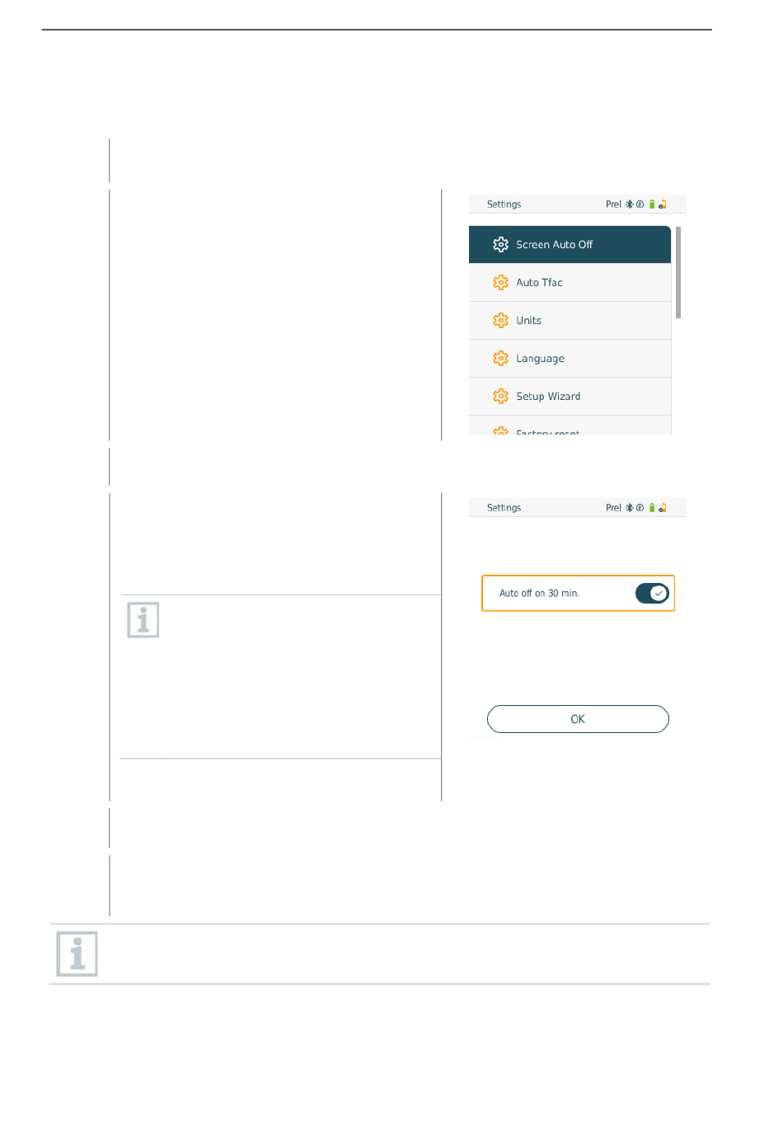Click the gear icon beside Language
The width and height of the screenshot is (783, 1147).
[x=500, y=359]
